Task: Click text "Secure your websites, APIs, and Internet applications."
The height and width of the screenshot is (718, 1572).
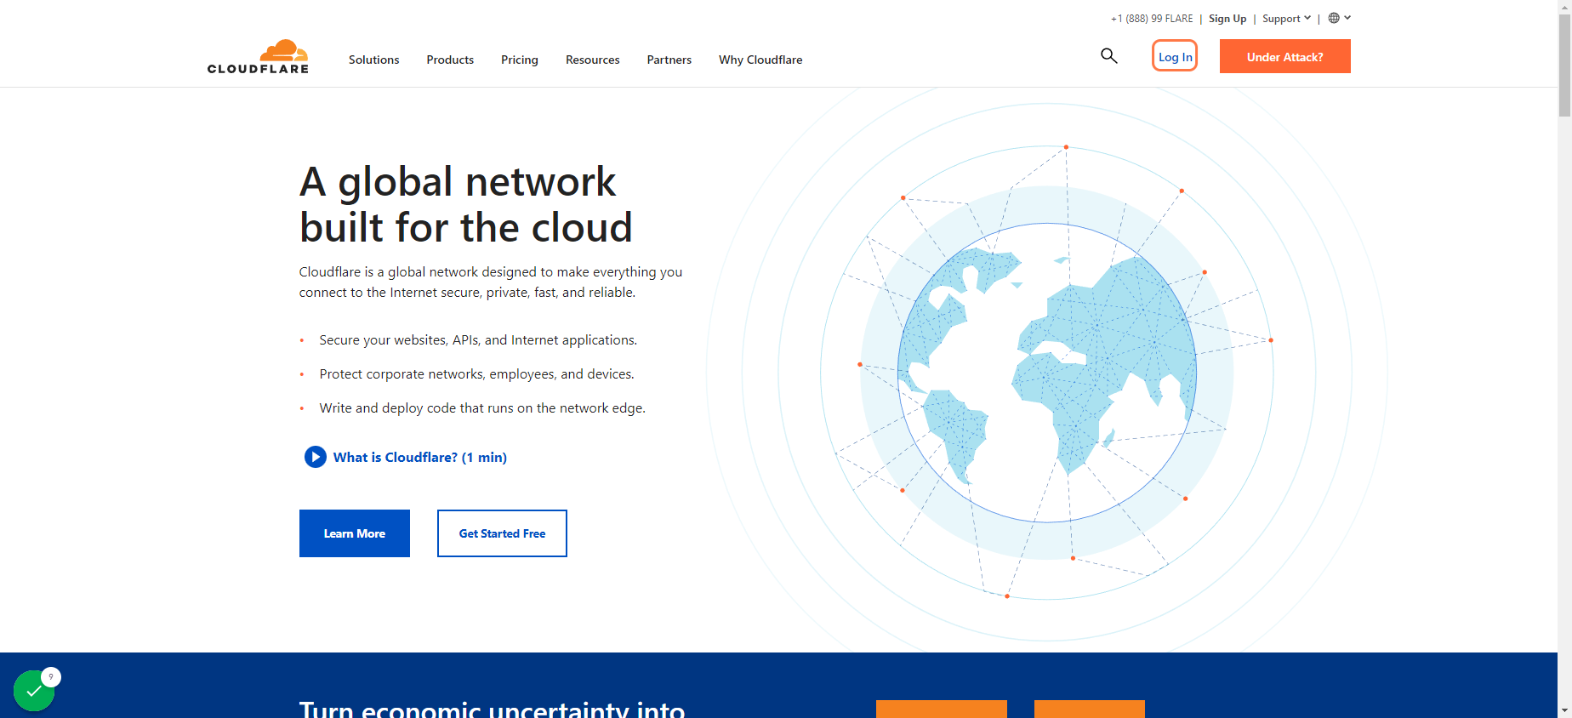Action: click(x=478, y=339)
